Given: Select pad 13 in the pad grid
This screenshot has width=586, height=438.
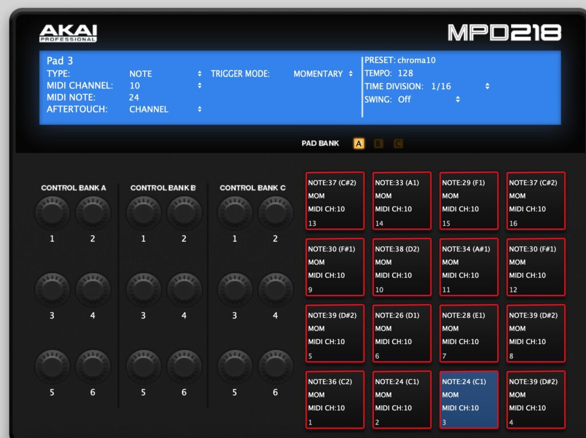Looking at the screenshot, I should click(335, 201).
